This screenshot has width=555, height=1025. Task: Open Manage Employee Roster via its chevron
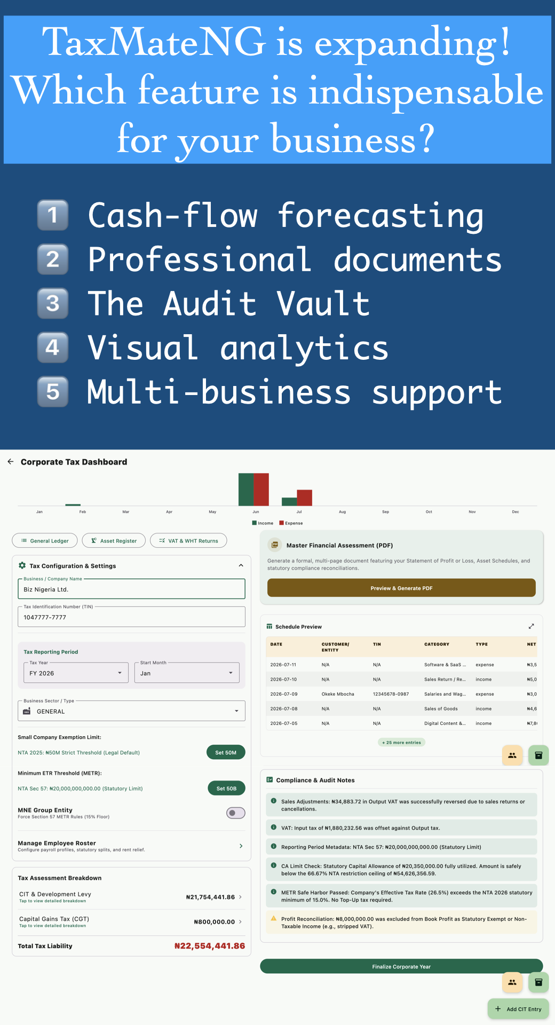tap(241, 846)
